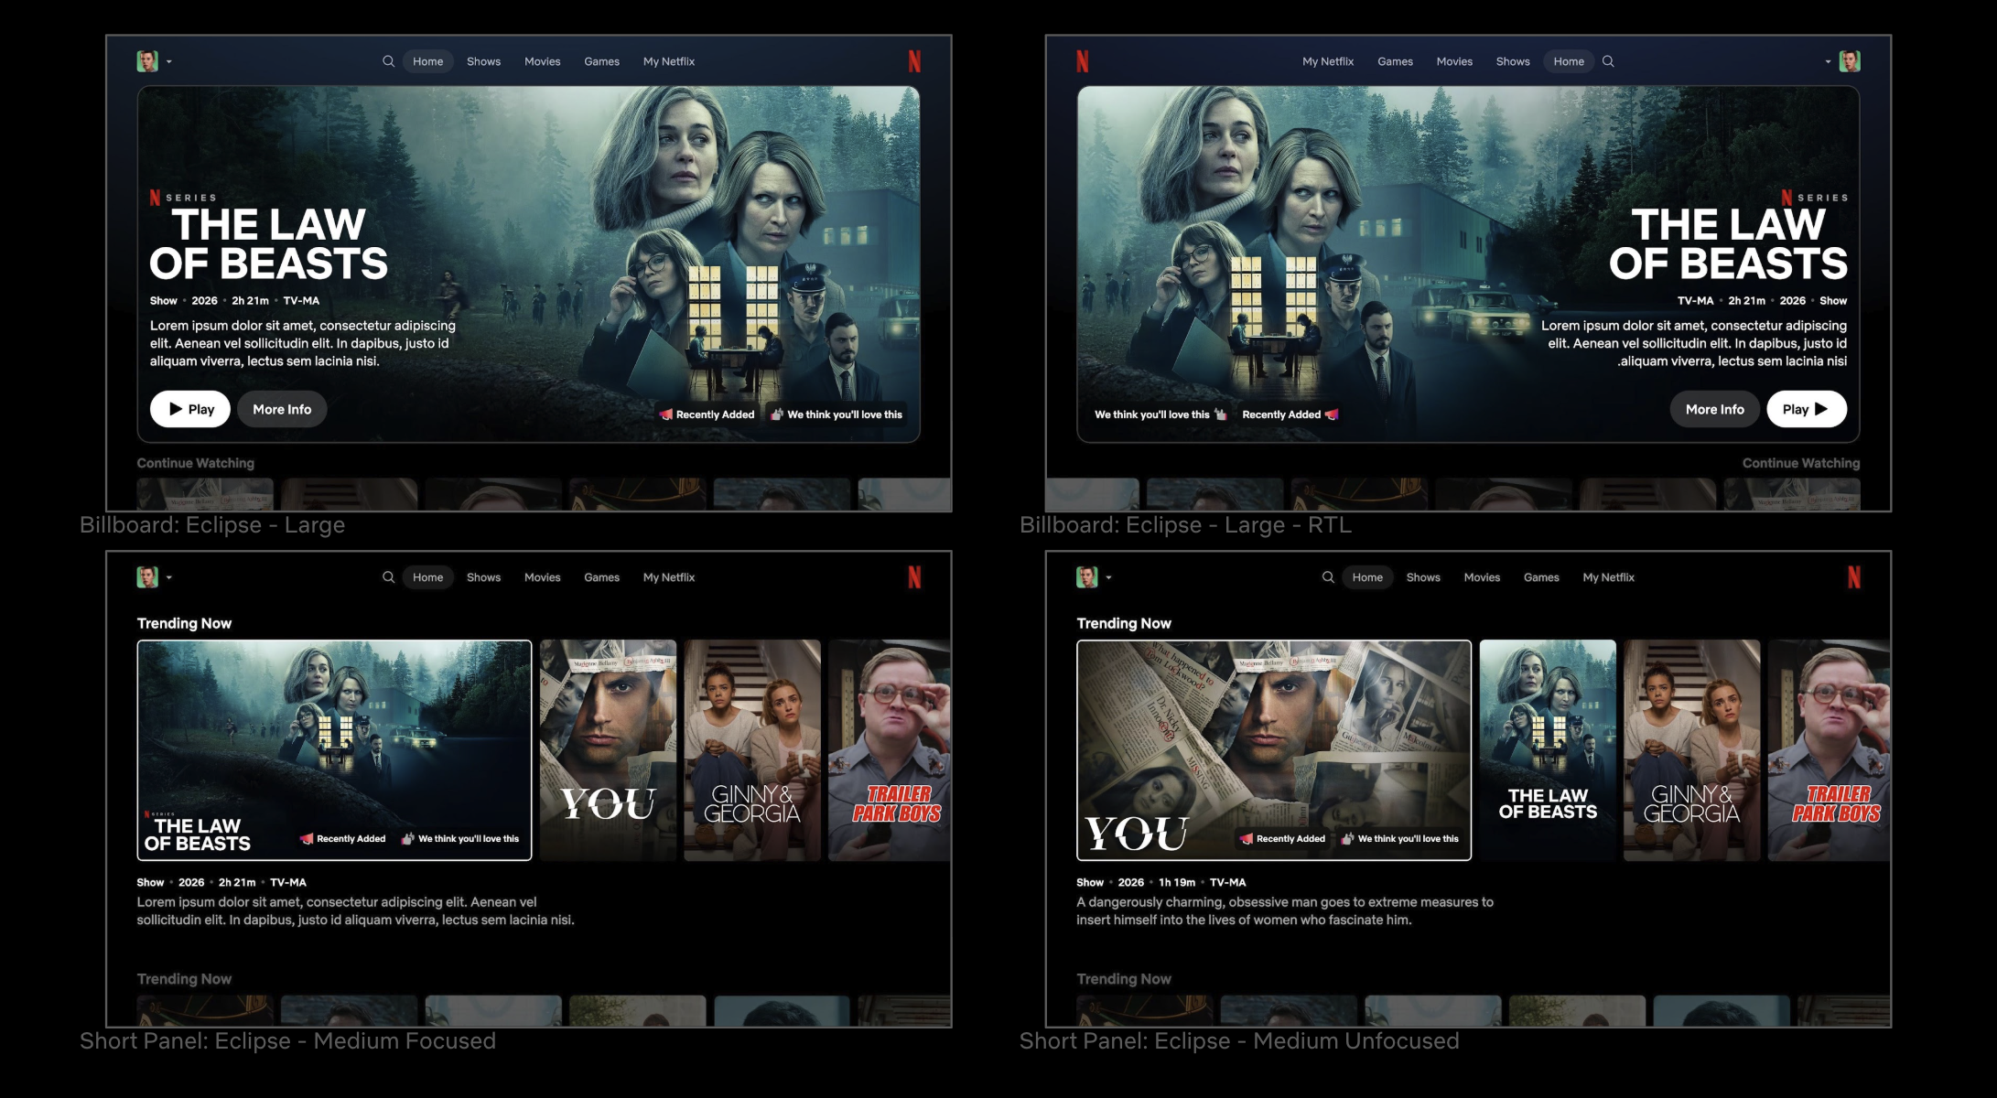The width and height of the screenshot is (1997, 1098).
Task: Click Recently Added badge on large YOU card
Action: tap(1282, 838)
